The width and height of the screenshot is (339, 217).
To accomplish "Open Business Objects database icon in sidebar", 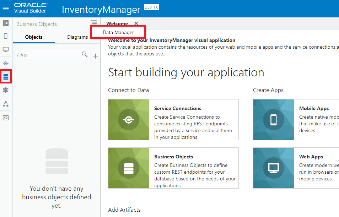I will point(6,76).
